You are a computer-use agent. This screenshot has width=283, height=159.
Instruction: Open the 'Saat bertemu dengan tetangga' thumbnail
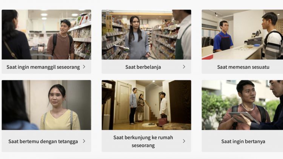46,105
